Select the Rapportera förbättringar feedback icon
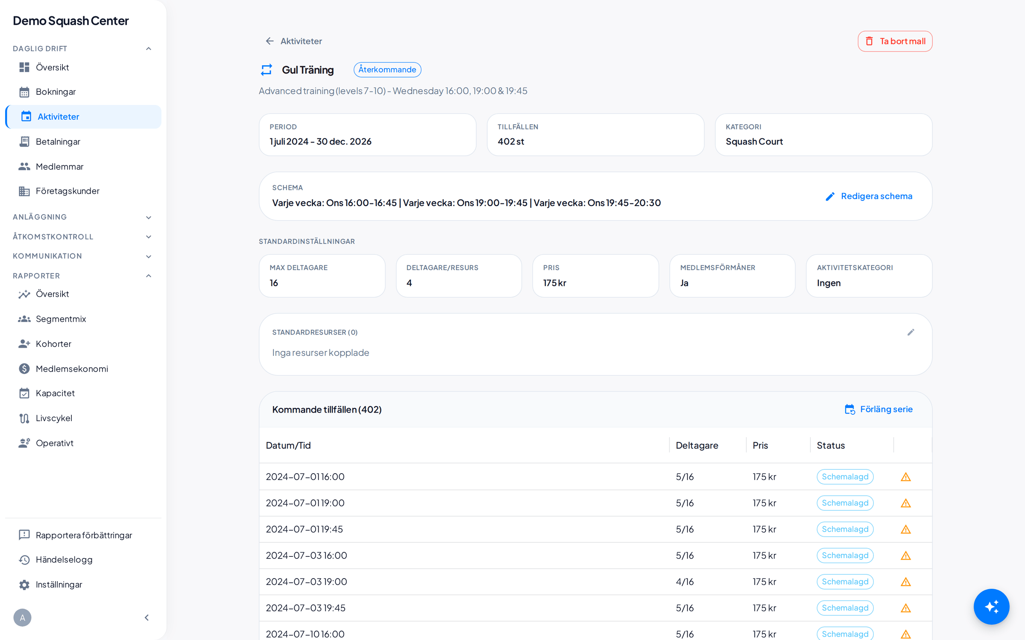The height and width of the screenshot is (640, 1025). [x=24, y=535]
